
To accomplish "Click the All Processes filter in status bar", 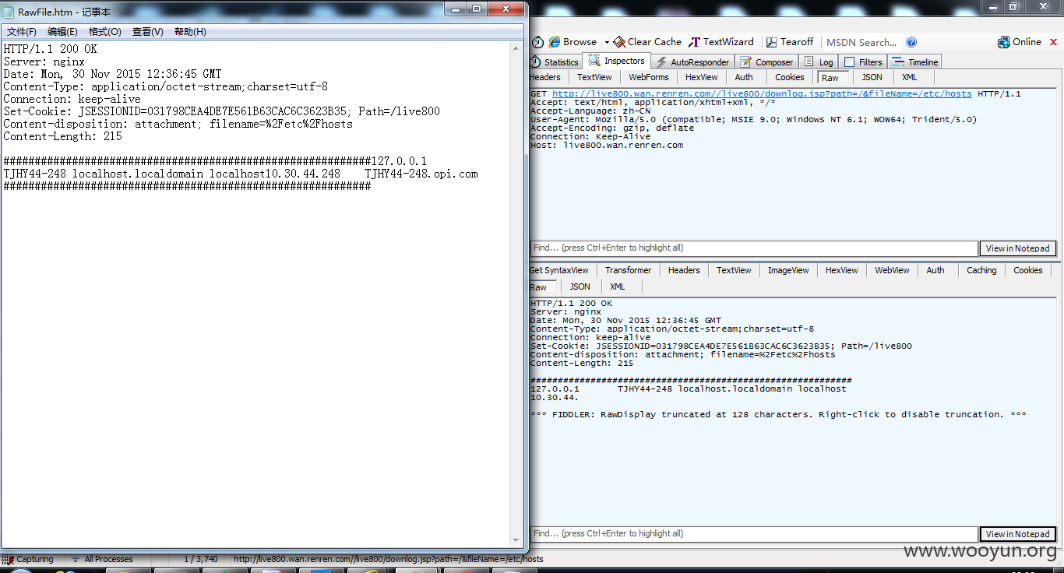I will 102,559.
